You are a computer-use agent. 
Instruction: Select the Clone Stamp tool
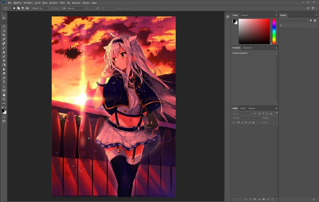pos(4,52)
